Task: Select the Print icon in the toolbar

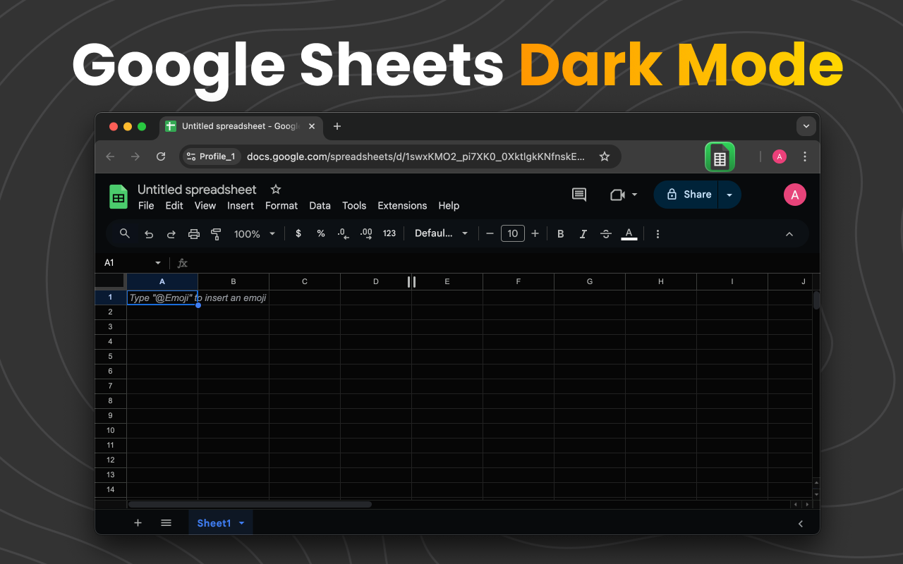Action: click(x=194, y=233)
